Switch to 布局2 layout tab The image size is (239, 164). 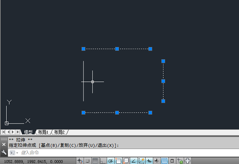point(59,132)
